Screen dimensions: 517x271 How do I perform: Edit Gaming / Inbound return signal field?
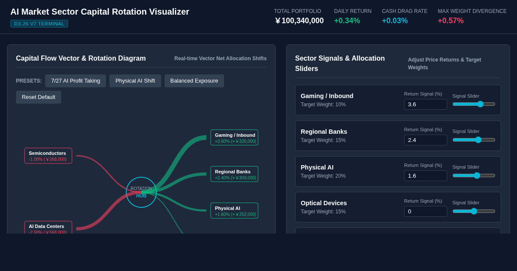click(x=426, y=105)
